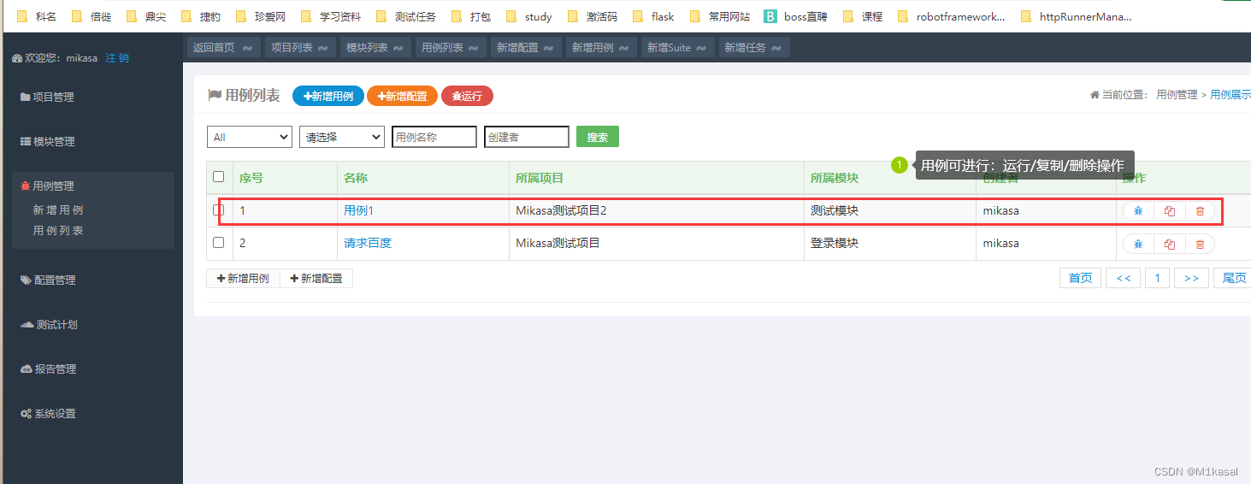
Task: Switch to 新增用例 top tab
Action: pos(600,48)
